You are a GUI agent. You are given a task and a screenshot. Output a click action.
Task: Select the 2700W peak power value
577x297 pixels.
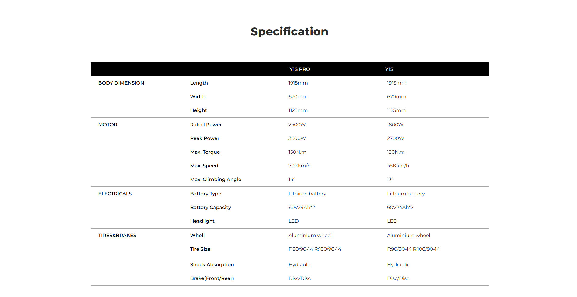pyautogui.click(x=395, y=138)
